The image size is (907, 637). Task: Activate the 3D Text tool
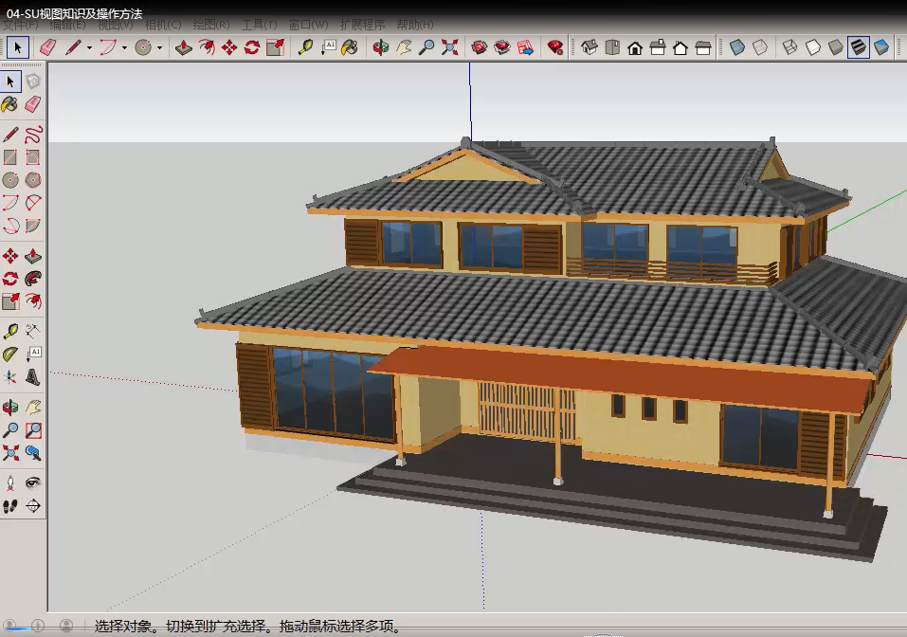(33, 377)
